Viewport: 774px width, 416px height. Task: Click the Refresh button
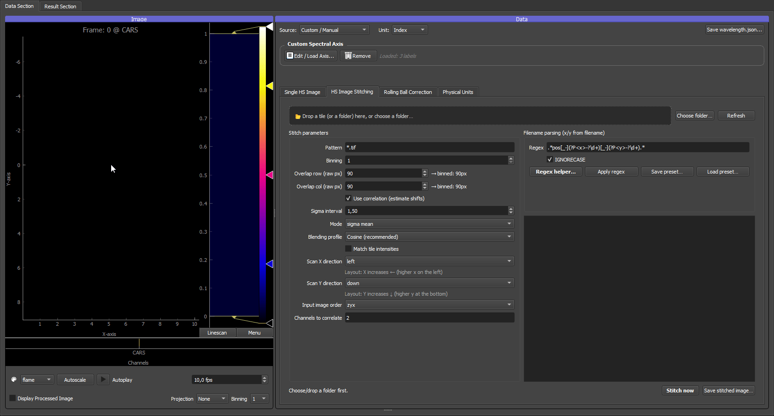click(x=736, y=116)
